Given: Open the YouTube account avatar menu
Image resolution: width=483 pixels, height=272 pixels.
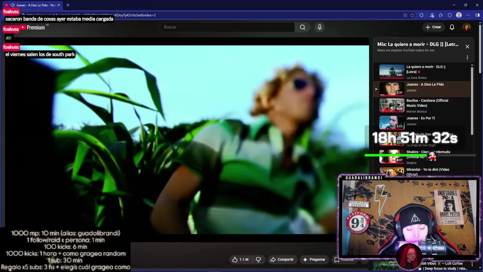Looking at the screenshot, I should pos(467,27).
